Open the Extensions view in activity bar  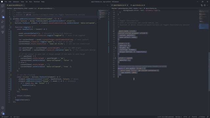[3, 27]
